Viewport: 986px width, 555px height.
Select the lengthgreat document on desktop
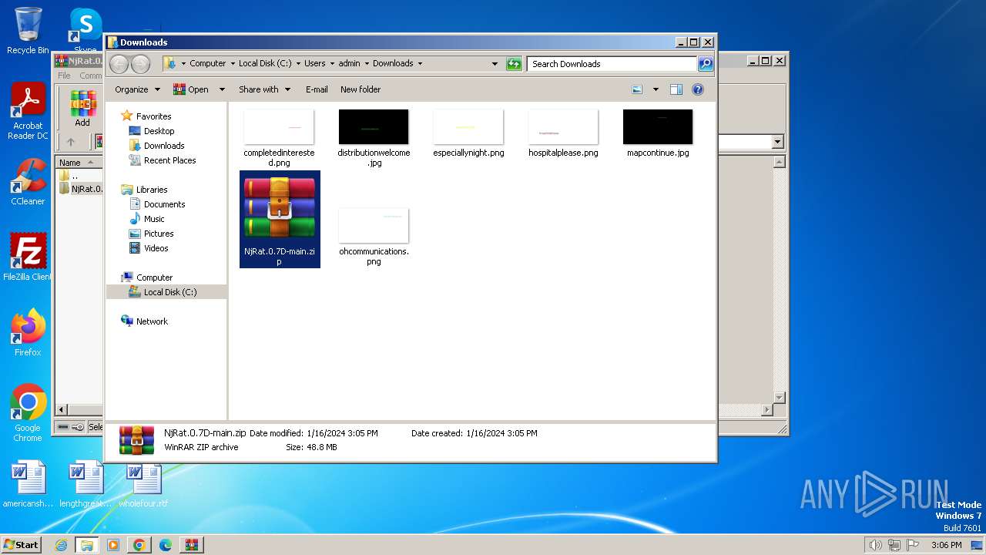86,484
